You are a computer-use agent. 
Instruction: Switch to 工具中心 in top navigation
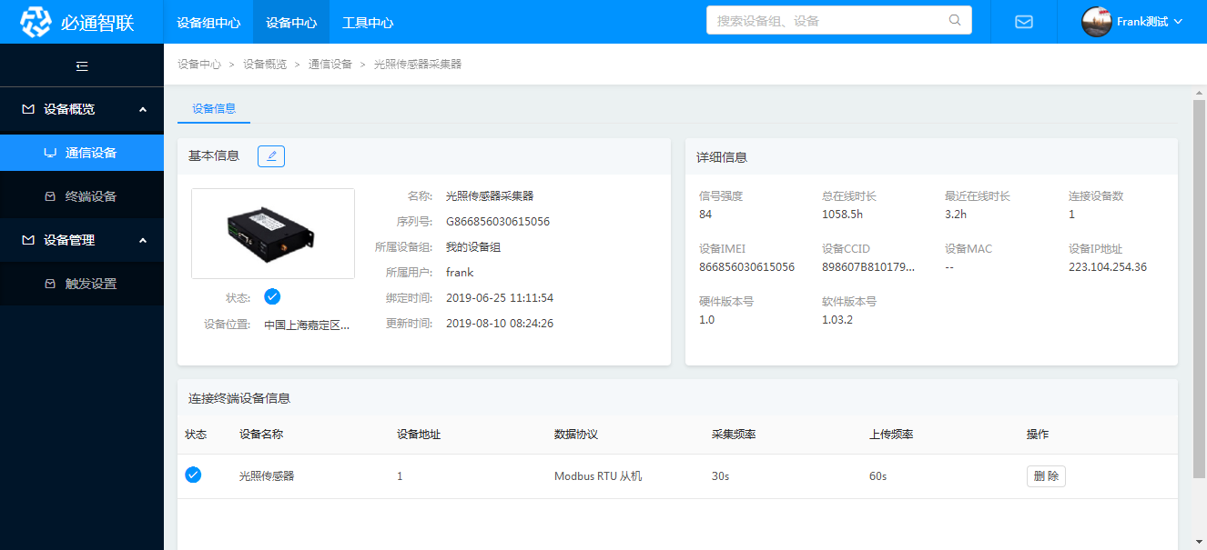click(368, 22)
